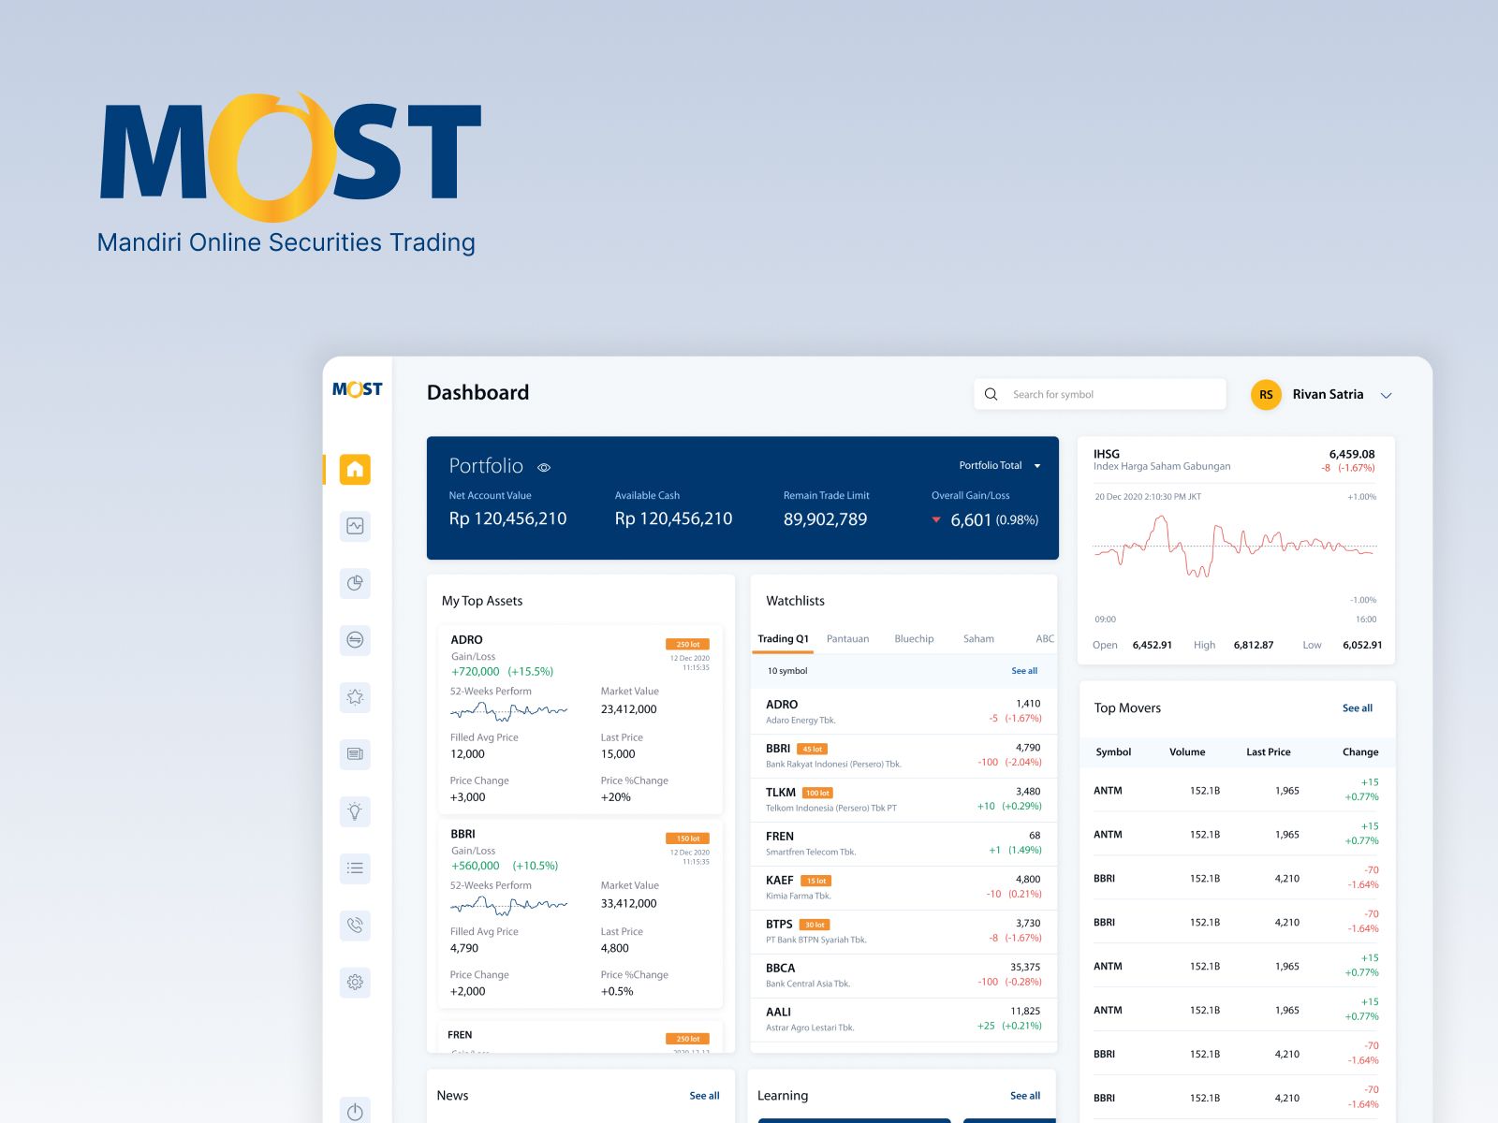Click ADRO 52-Weeks Perform sparkline
This screenshot has width=1498, height=1123.
508,711
